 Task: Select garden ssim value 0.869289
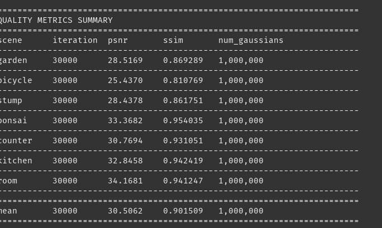pos(183,60)
